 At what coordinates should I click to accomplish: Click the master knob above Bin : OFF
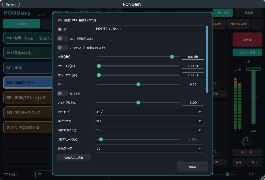coord(247,142)
